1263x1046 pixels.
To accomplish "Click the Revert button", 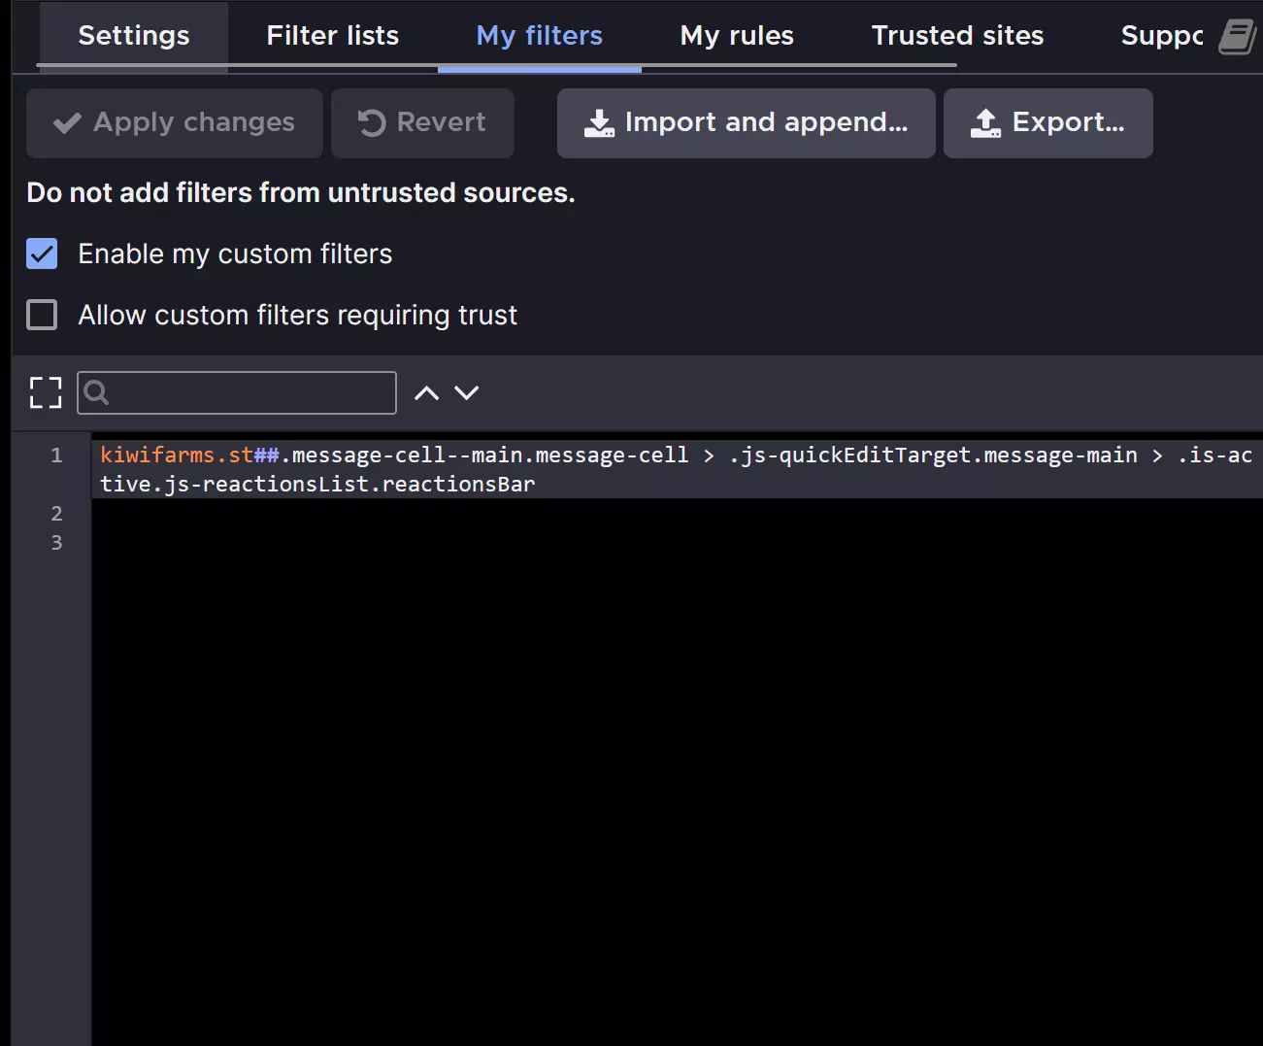I will coord(422,123).
